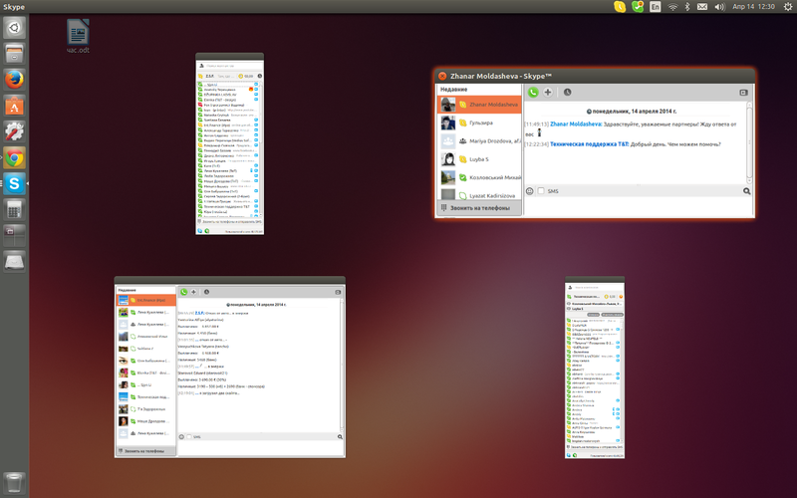
Task: Click the search magnifier in Zhanar chat
Action: pos(746,191)
